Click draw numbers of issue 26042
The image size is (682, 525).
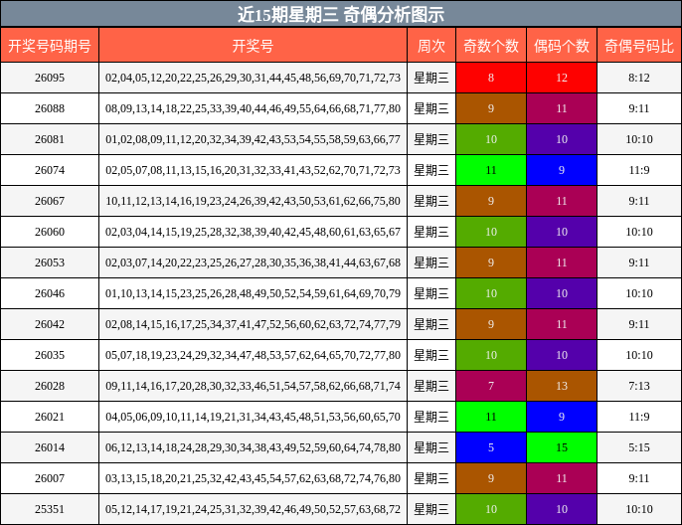point(253,324)
